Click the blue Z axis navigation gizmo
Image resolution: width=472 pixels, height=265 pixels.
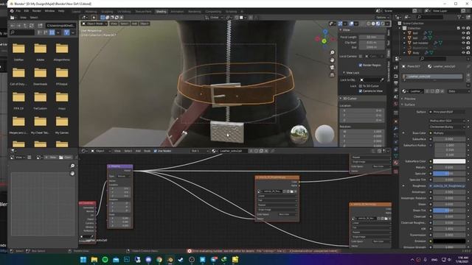325,31
